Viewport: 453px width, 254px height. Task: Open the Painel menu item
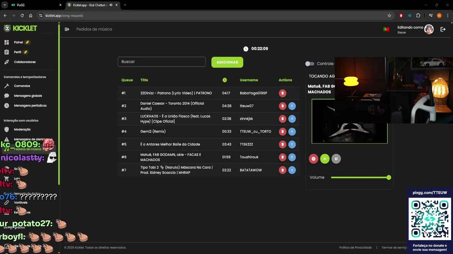pos(18,42)
